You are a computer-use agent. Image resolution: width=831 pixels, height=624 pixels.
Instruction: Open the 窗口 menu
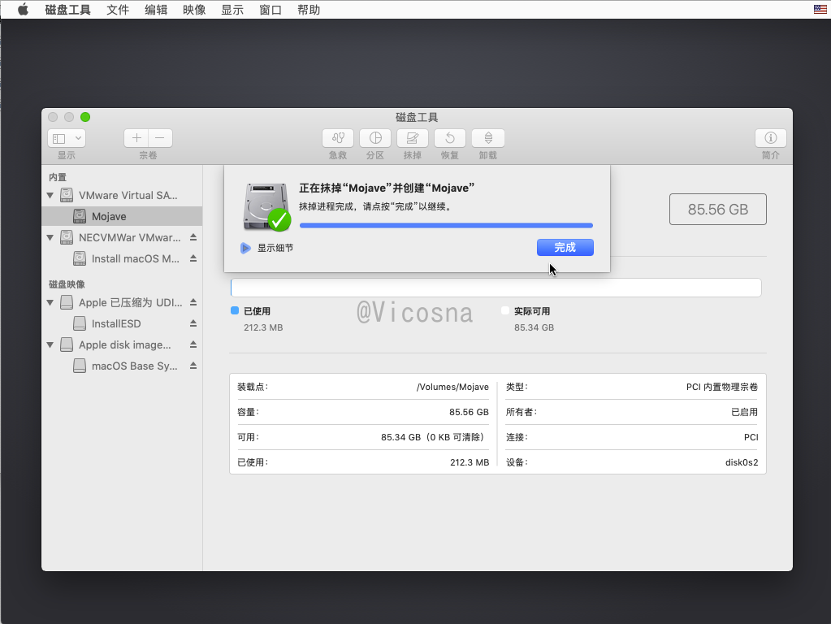(x=271, y=10)
